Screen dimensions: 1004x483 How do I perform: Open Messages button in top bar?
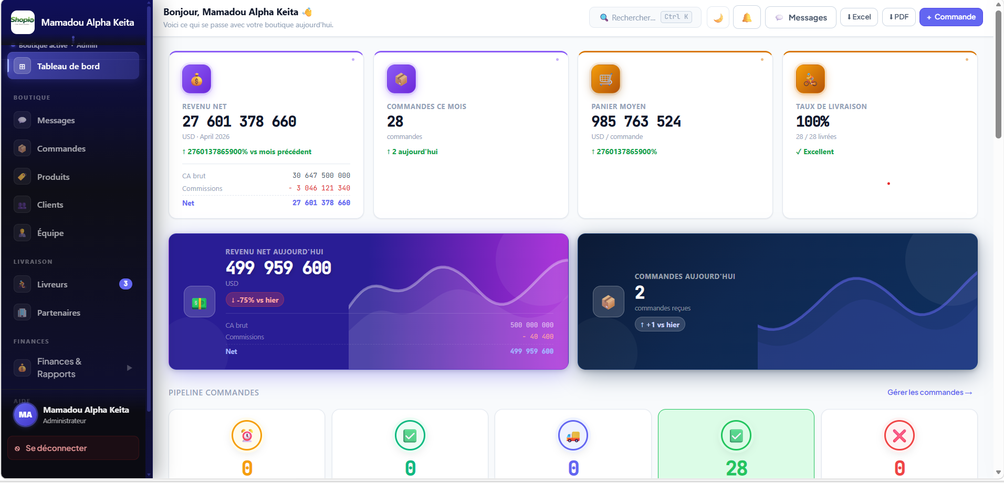(801, 17)
